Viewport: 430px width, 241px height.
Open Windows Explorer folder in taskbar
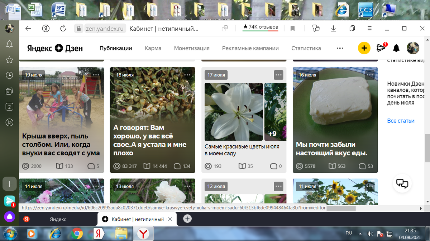click(x=121, y=234)
